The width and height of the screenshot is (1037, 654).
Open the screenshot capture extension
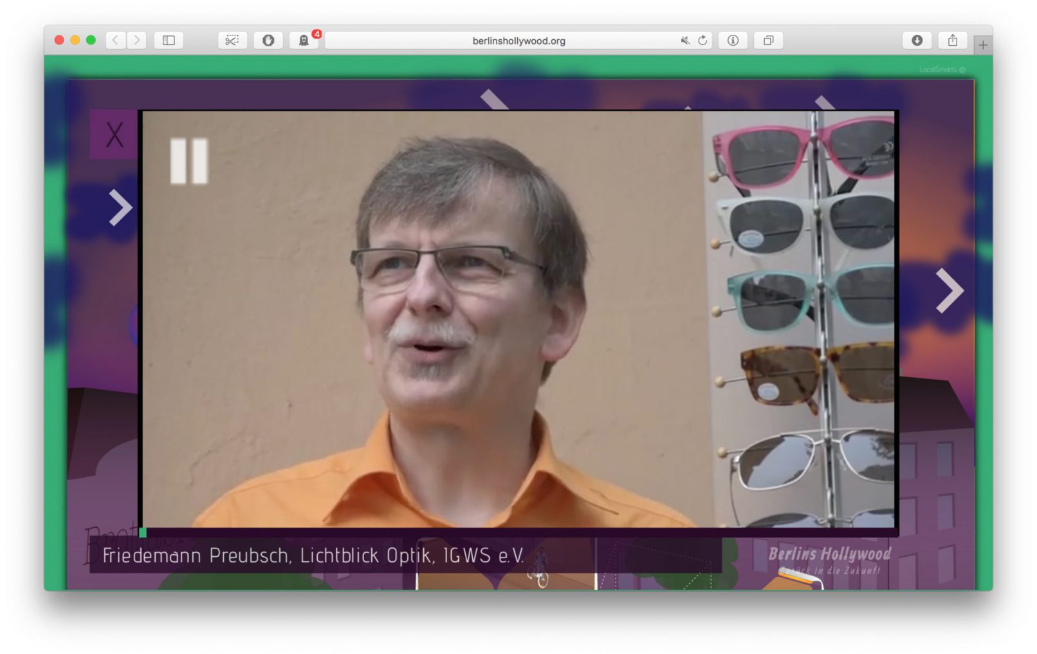pyautogui.click(x=232, y=41)
